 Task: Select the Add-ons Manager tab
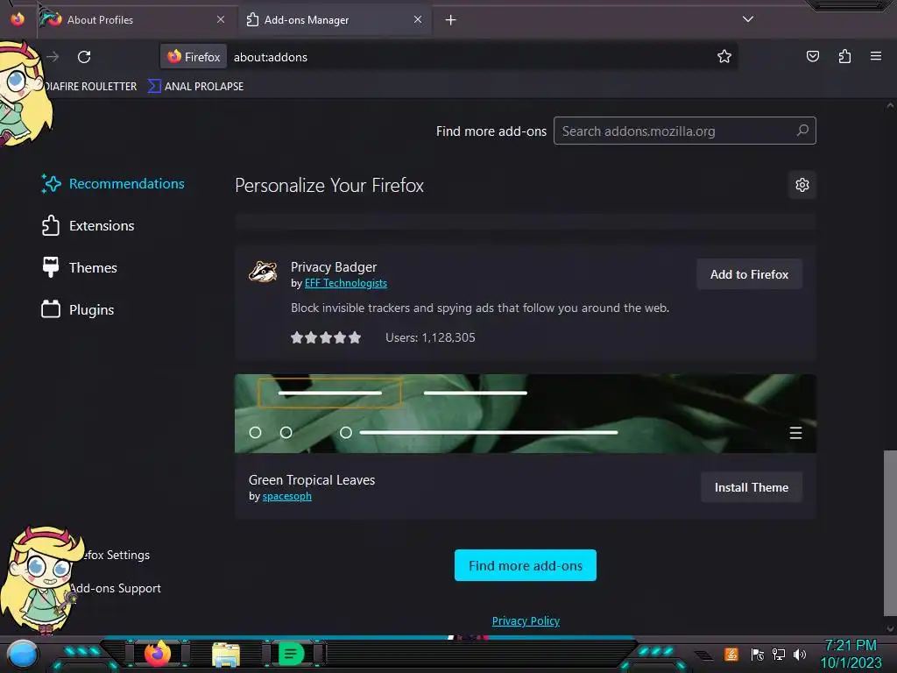point(335,19)
